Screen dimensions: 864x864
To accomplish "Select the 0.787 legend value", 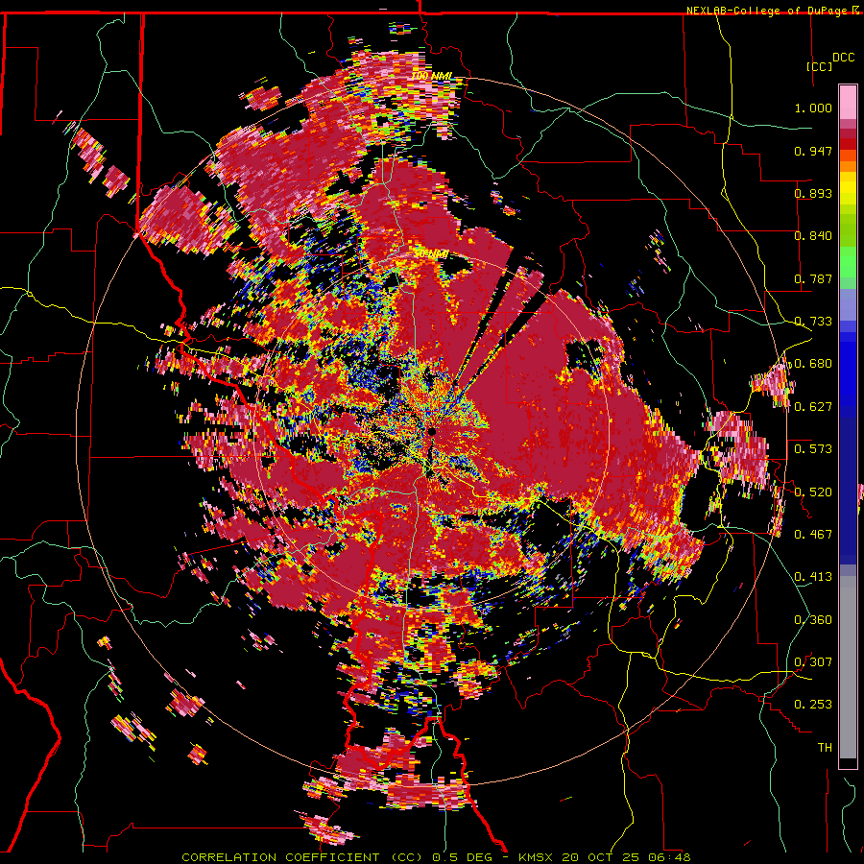I will click(813, 278).
